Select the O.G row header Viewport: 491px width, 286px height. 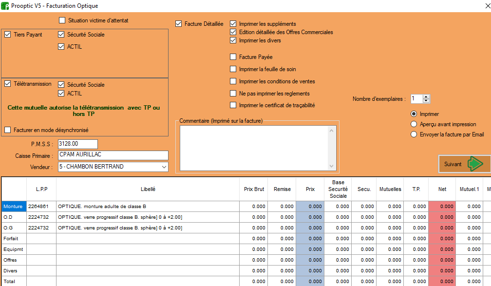[x=14, y=228]
